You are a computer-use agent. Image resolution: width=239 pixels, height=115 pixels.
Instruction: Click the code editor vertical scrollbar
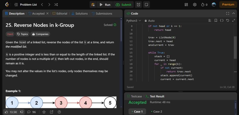(235, 47)
